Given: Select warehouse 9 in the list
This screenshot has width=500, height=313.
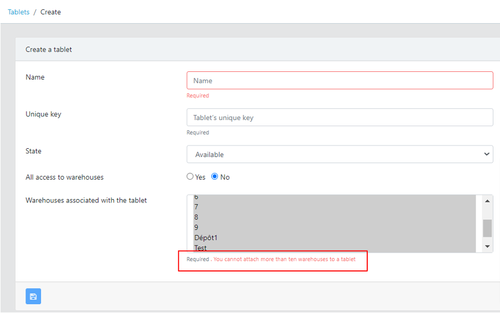Looking at the screenshot, I should (335, 227).
